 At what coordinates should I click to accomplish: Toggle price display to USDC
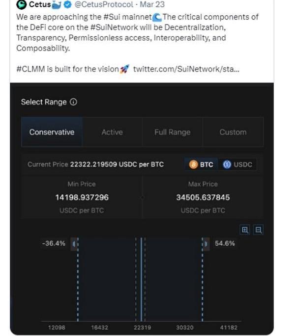click(238, 165)
